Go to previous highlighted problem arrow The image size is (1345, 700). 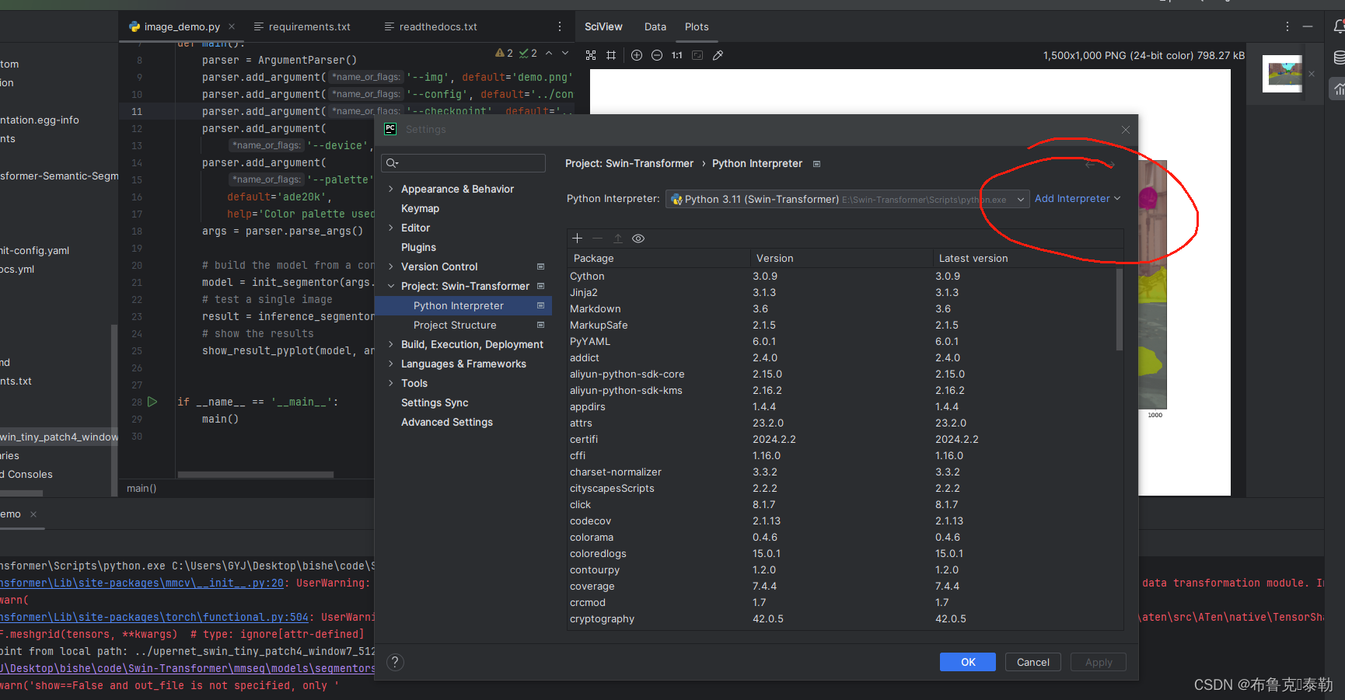549,53
